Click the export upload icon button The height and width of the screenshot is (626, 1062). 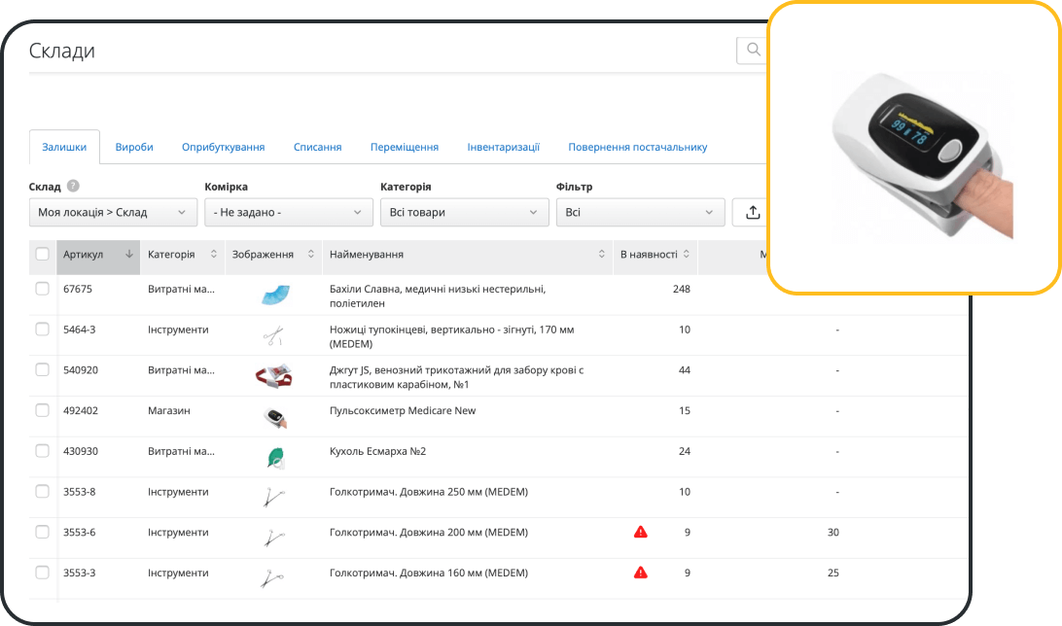752,212
